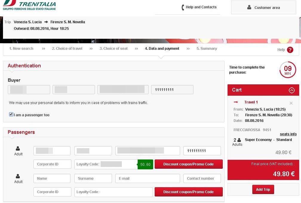
Task: Click the first Adult passenger icon
Action: point(18,148)
